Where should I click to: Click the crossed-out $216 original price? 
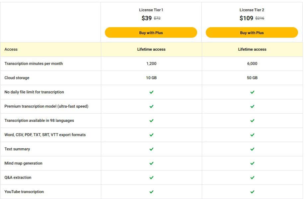pyautogui.click(x=260, y=18)
